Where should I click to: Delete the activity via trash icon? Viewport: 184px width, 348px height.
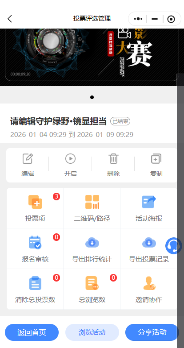(113, 158)
